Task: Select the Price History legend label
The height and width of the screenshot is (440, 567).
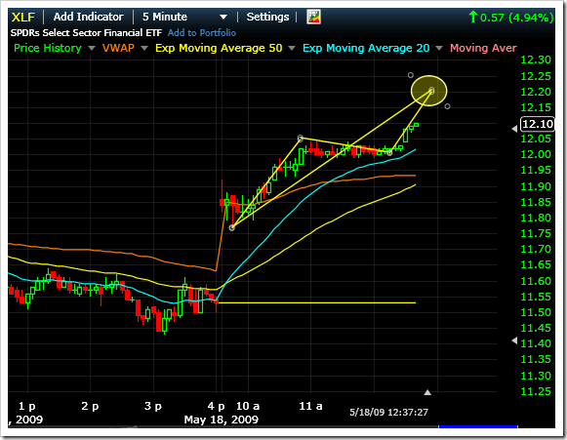Action: click(48, 48)
